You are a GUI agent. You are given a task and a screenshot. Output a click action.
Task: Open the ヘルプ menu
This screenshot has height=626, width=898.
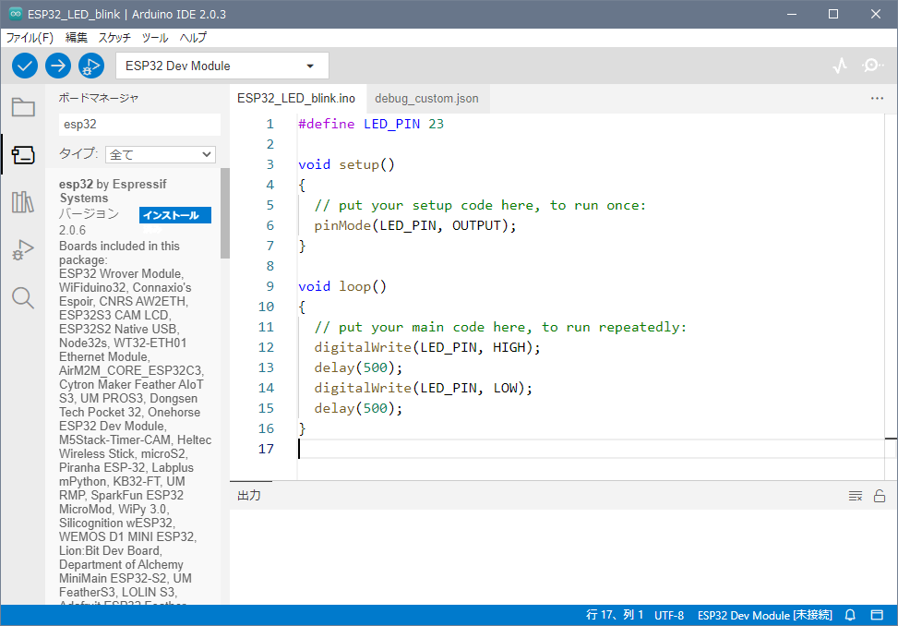click(193, 38)
